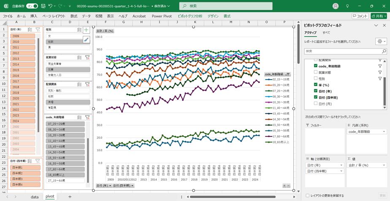This screenshot has height=201, width=390.
Task: Click the 共有 share button
Action: point(379,16)
